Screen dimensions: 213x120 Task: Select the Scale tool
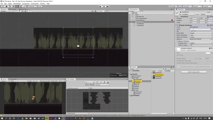click(13, 6)
